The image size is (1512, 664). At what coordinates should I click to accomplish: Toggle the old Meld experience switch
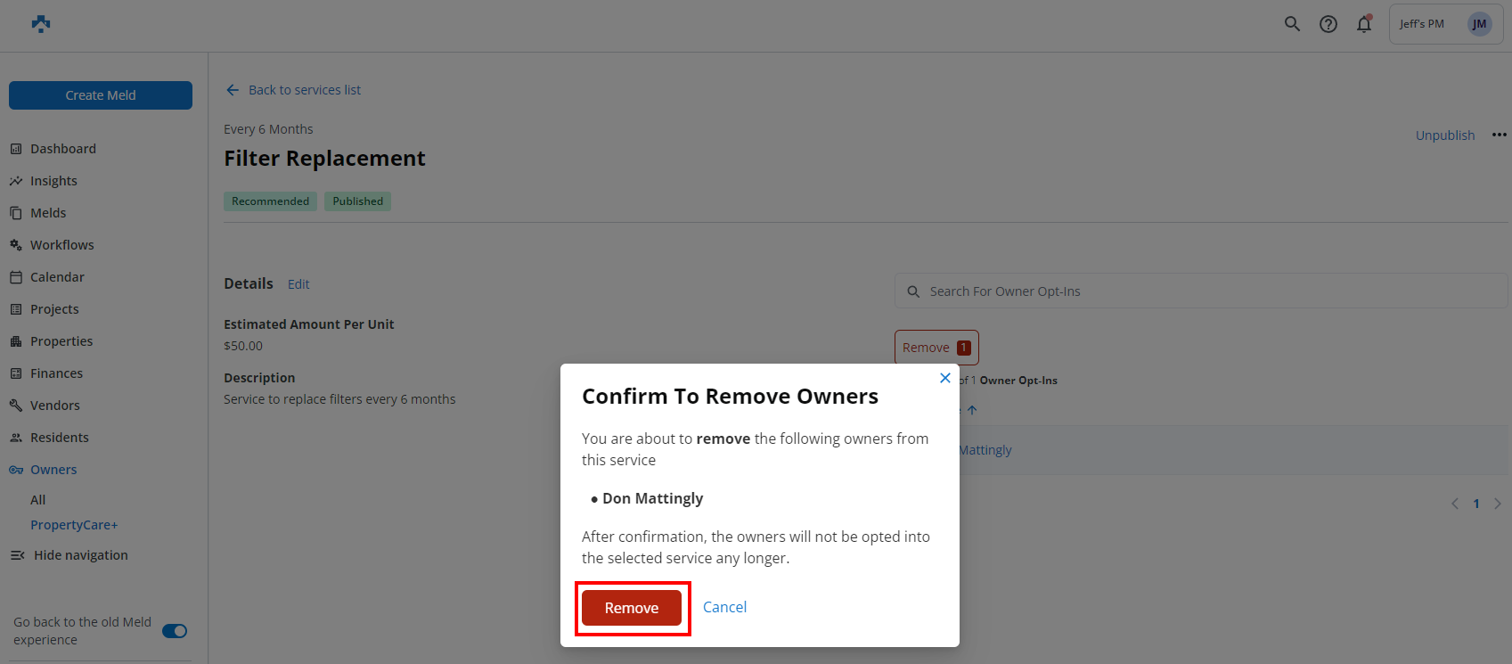[175, 631]
